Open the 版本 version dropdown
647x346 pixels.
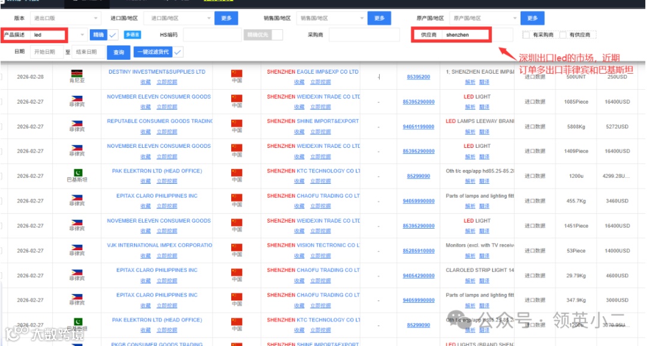[x=65, y=18]
